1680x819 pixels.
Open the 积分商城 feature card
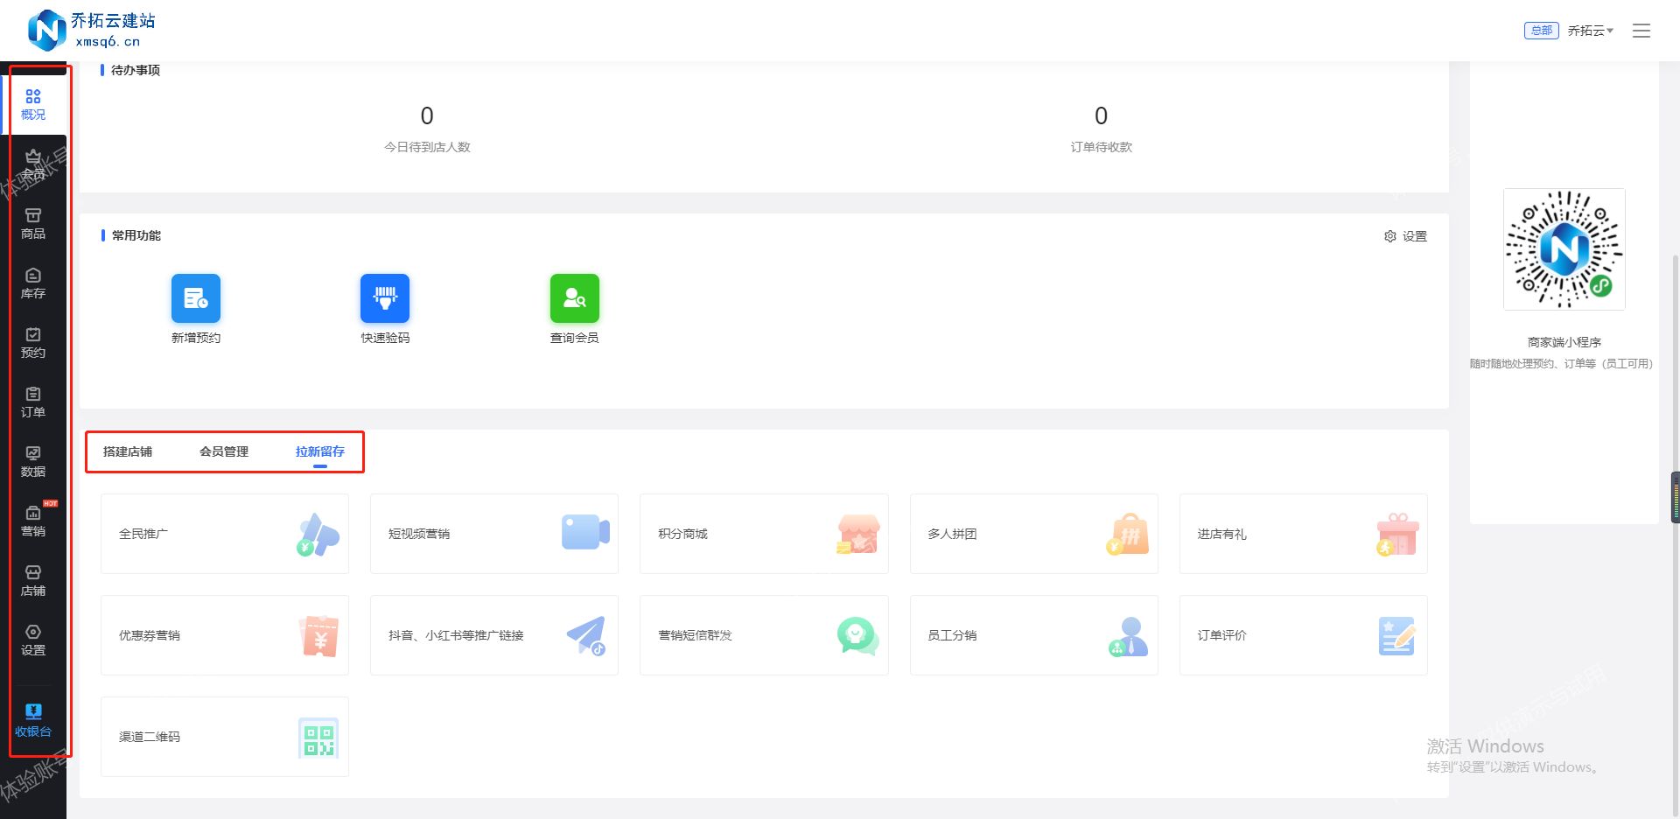click(764, 534)
